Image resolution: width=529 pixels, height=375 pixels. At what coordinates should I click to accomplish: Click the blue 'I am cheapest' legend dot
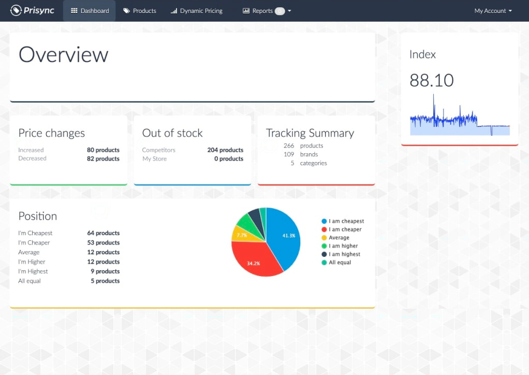coord(325,220)
